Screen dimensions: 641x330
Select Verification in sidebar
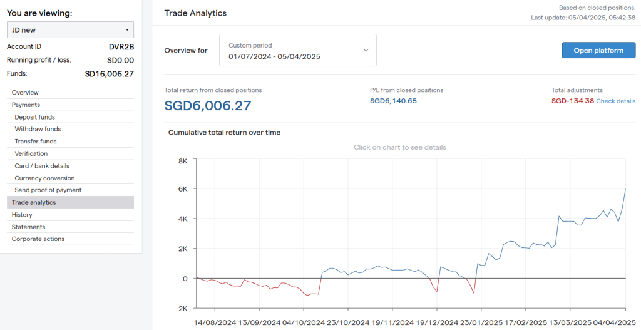click(31, 153)
